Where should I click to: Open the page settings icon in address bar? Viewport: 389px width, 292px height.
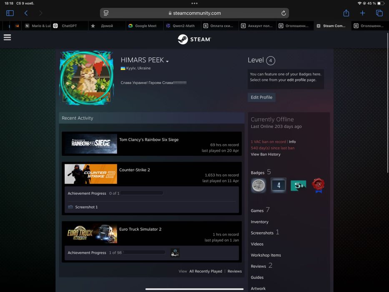[x=106, y=13]
